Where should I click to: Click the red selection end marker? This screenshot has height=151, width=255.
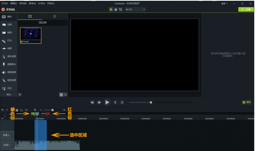click(x=48, y=114)
